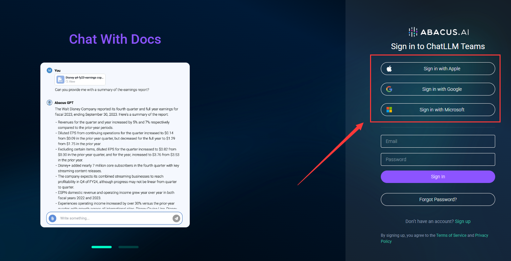This screenshot has height=261, width=511.
Task: Select the first carousel slide indicator
Action: [x=102, y=247]
